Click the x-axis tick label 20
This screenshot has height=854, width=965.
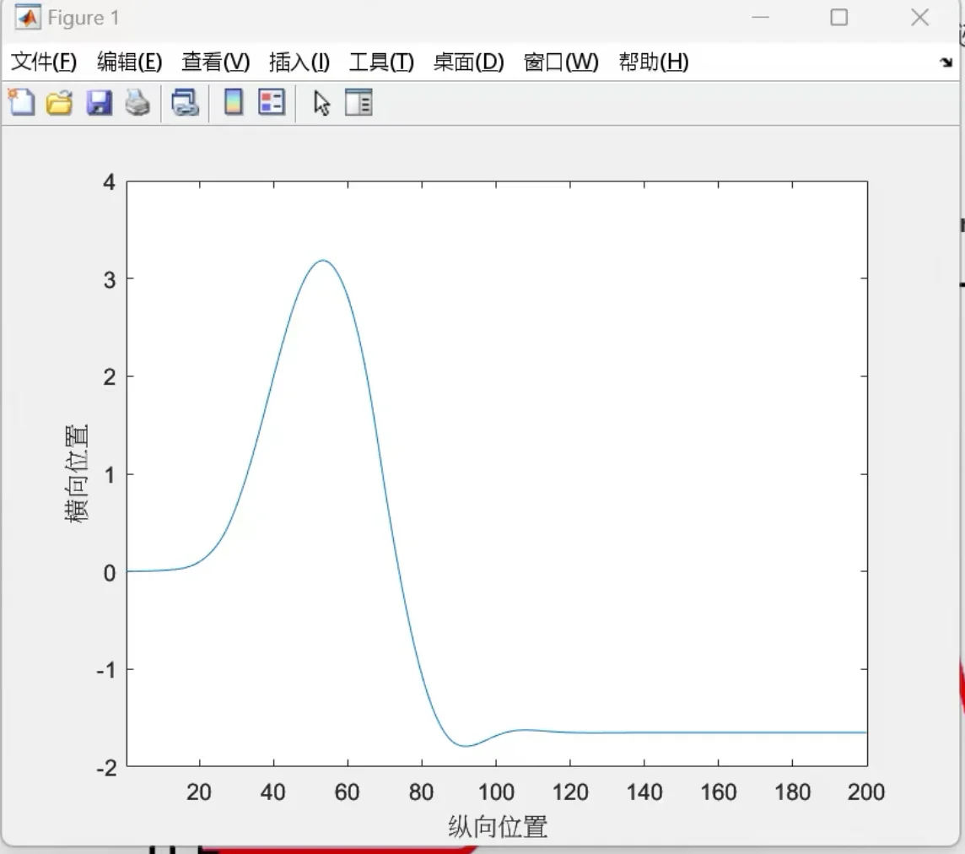[x=199, y=792]
